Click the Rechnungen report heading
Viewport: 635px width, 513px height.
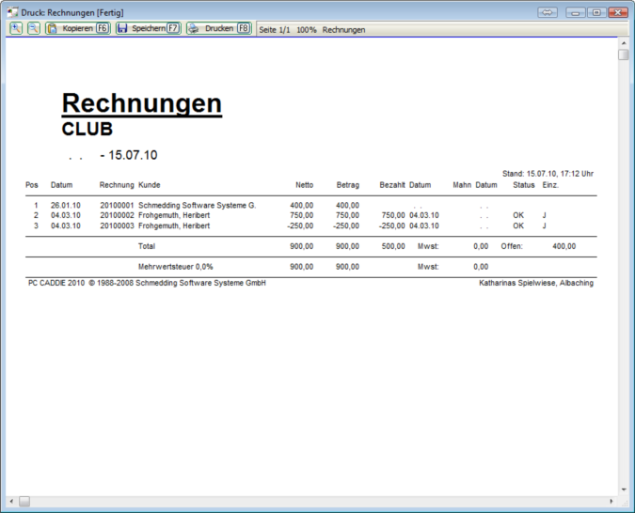tap(141, 103)
